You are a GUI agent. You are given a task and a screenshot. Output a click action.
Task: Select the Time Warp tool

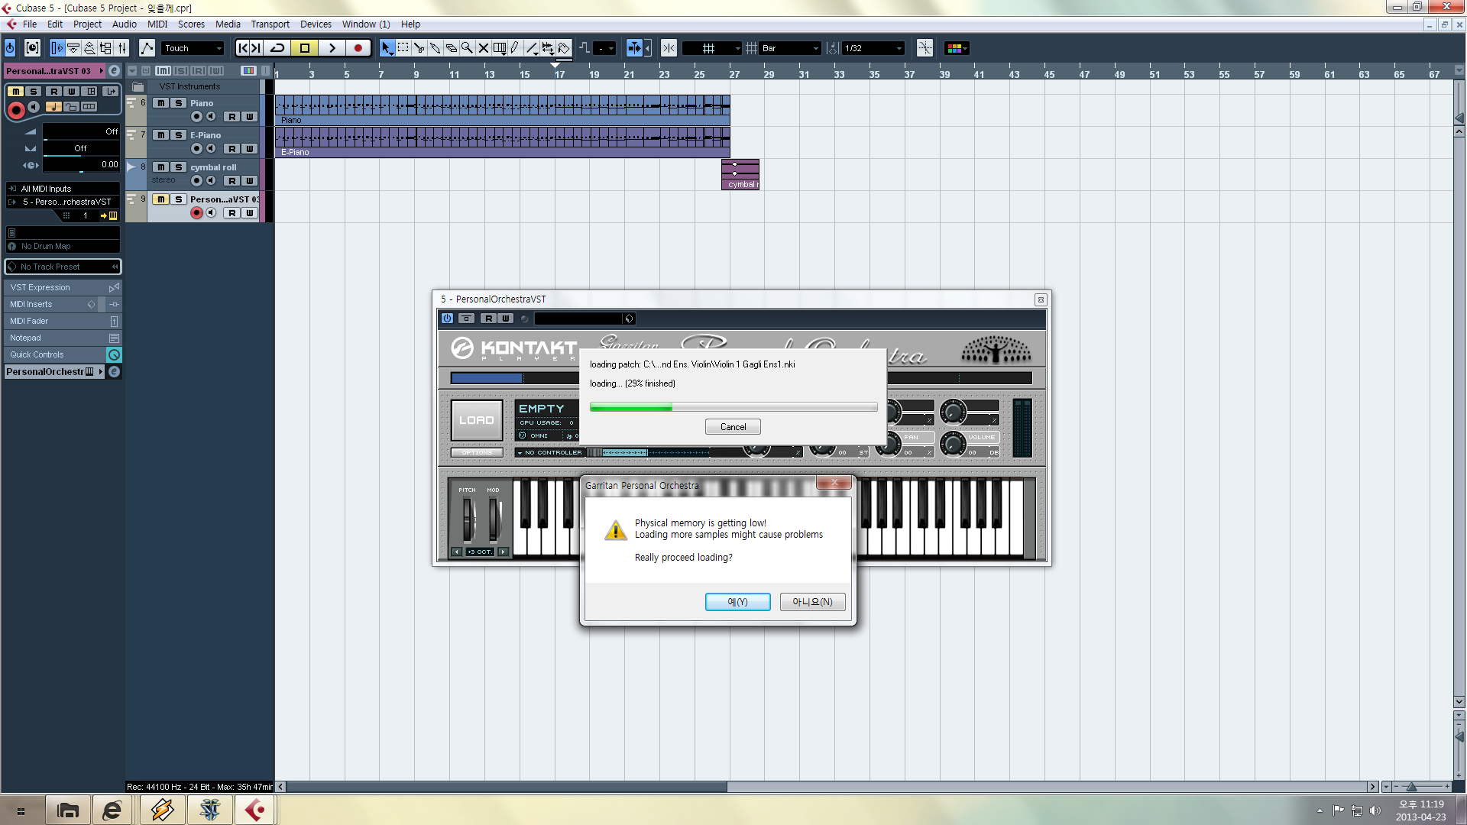click(499, 48)
